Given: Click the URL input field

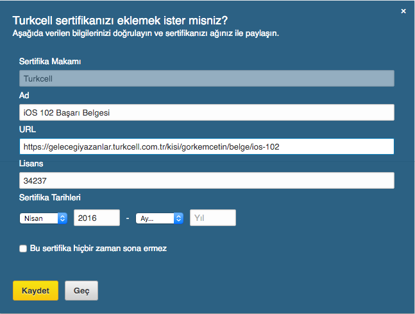Looking at the screenshot, I should click(x=207, y=146).
